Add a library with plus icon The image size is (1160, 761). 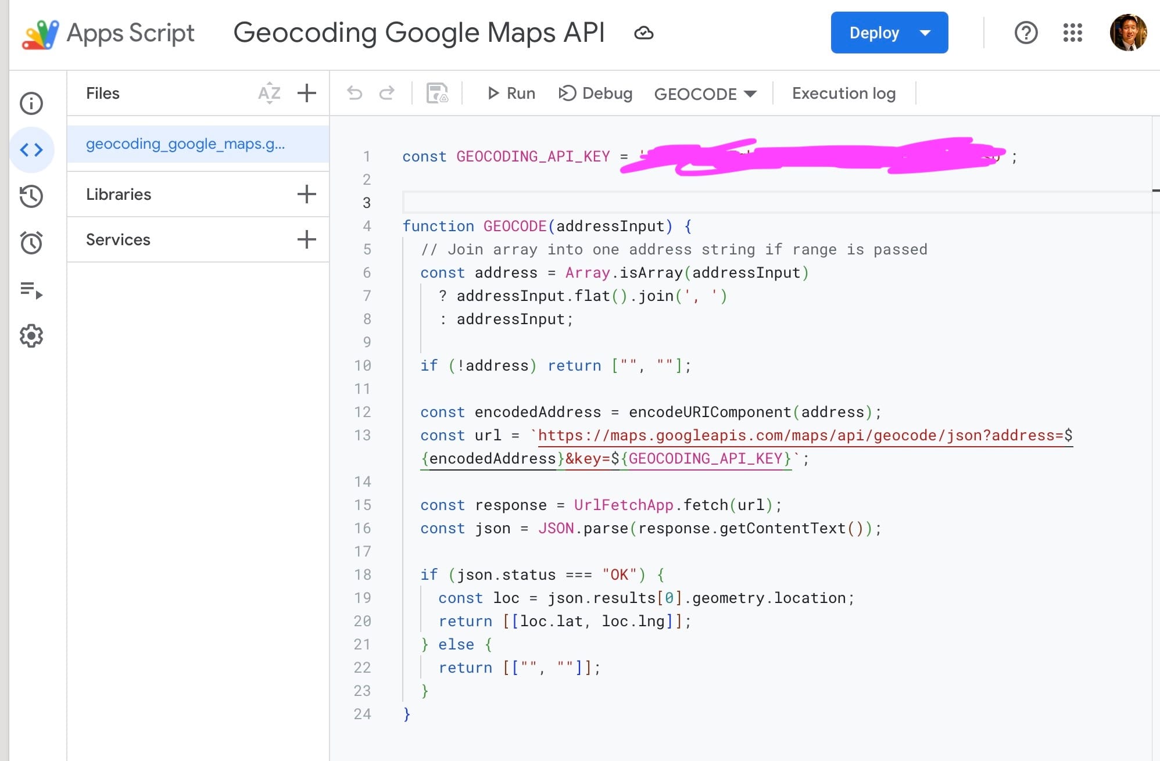pyautogui.click(x=307, y=194)
